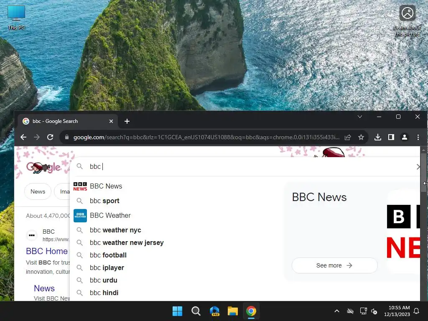Open notifications bell in the taskbar

coord(417,311)
